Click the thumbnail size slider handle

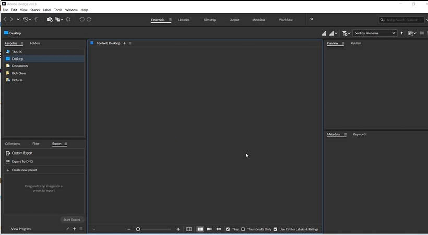[138, 229]
